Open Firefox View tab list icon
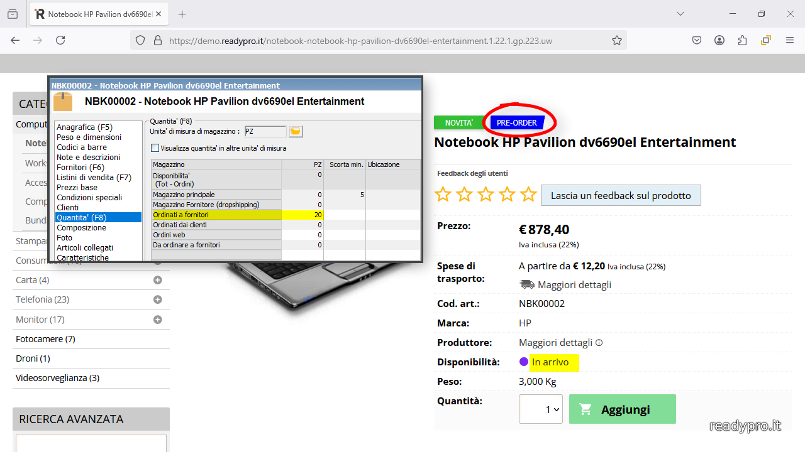The width and height of the screenshot is (805, 452). [13, 14]
